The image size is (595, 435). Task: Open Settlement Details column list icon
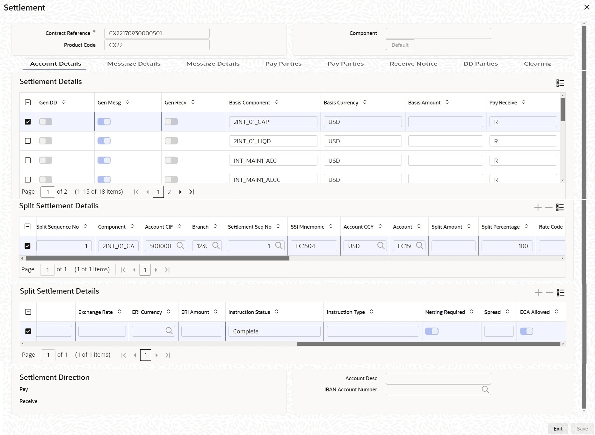560,83
